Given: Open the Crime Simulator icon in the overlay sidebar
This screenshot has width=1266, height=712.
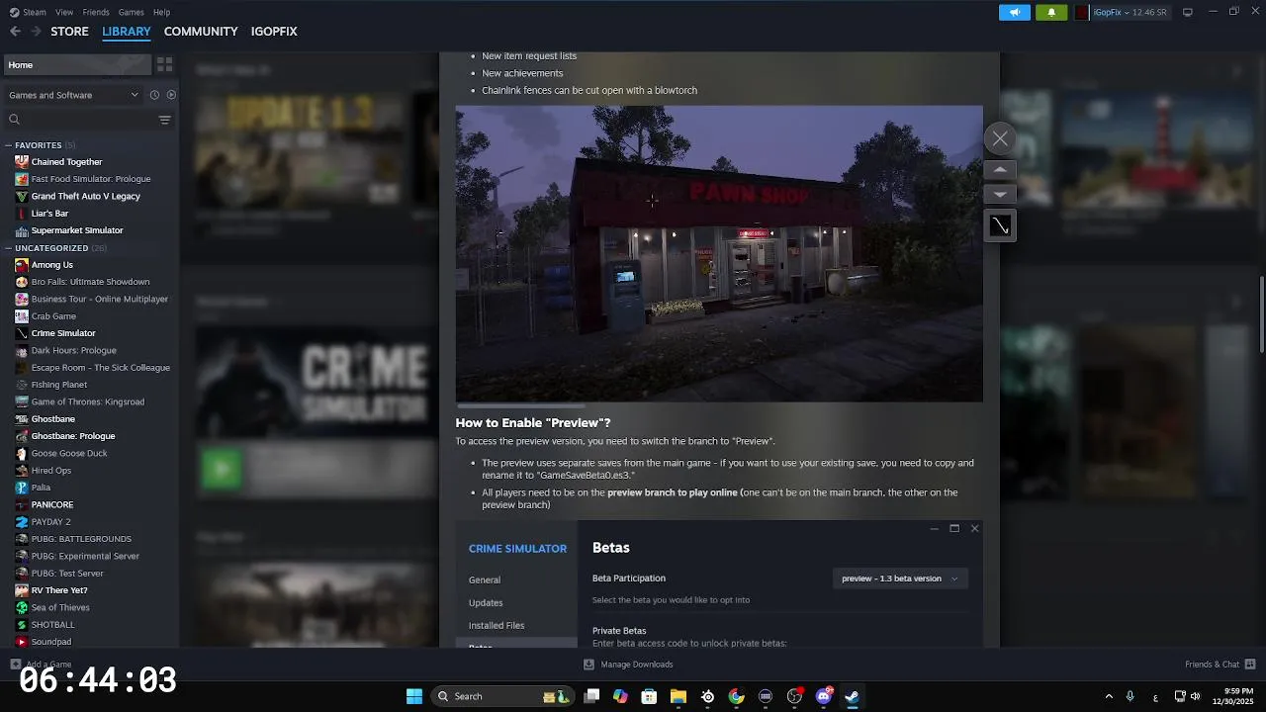Looking at the screenshot, I should click(1000, 226).
